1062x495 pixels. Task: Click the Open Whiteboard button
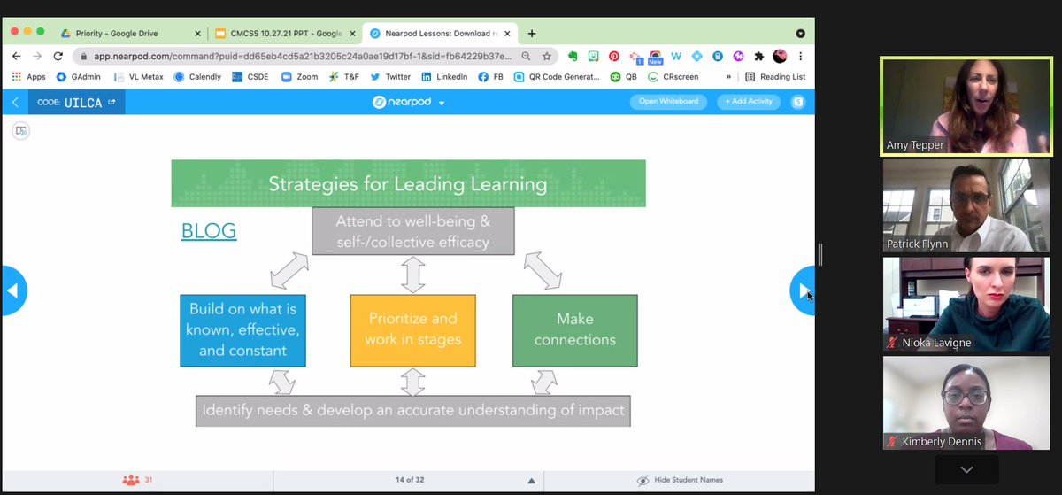pos(669,102)
